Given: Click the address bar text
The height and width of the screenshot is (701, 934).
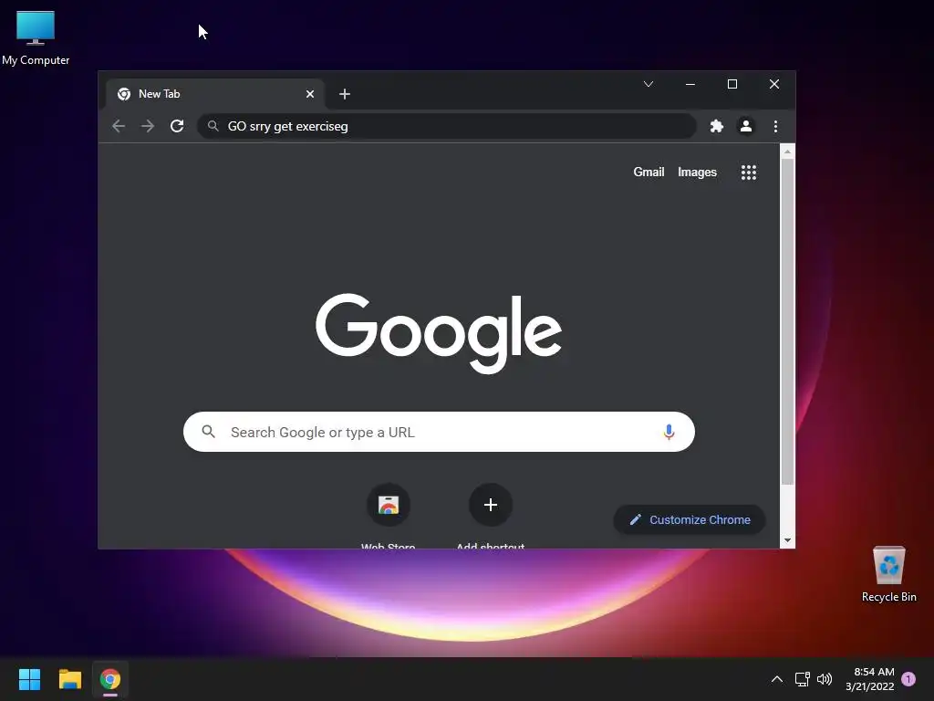Looking at the screenshot, I should 287,126.
